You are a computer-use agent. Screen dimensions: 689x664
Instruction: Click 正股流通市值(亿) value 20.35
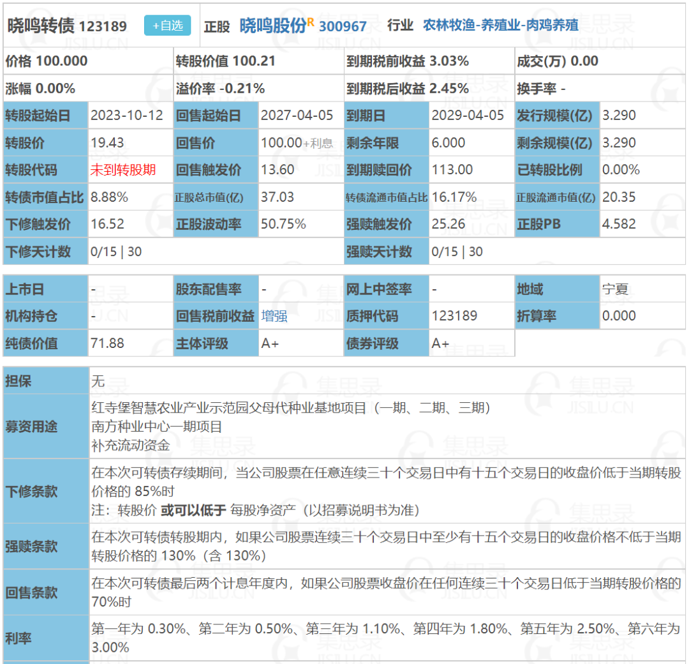click(619, 197)
